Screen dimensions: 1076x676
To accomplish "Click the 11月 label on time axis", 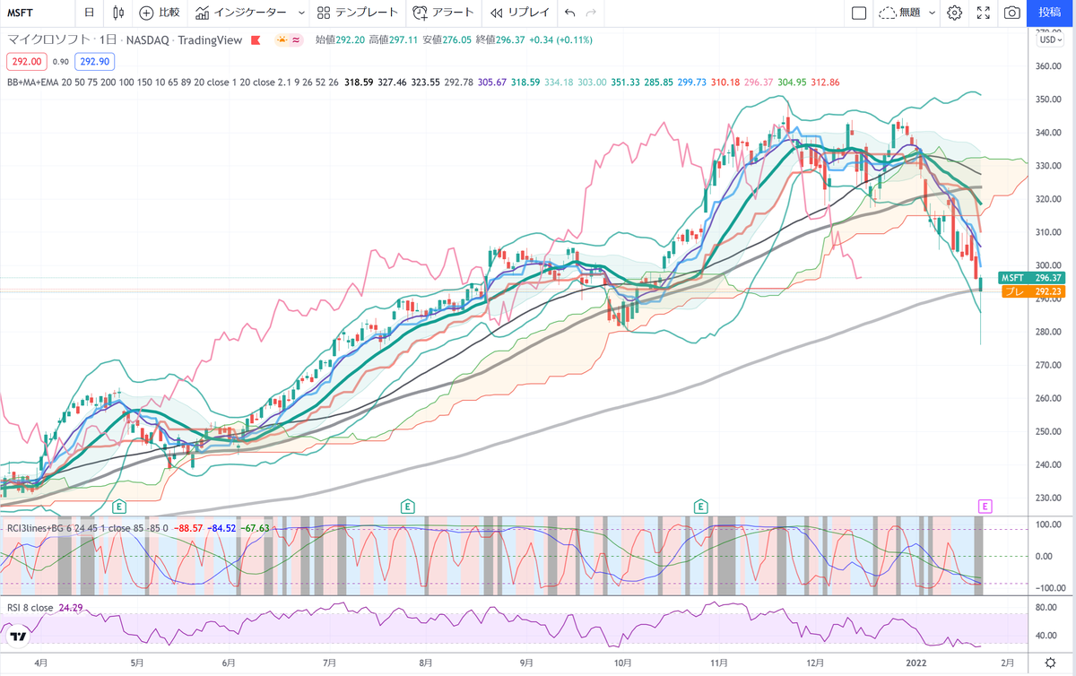I will pyautogui.click(x=719, y=663).
